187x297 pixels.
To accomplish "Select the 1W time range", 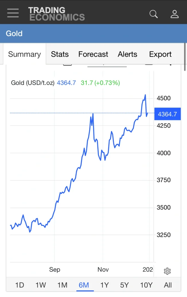I will (x=41, y=285).
